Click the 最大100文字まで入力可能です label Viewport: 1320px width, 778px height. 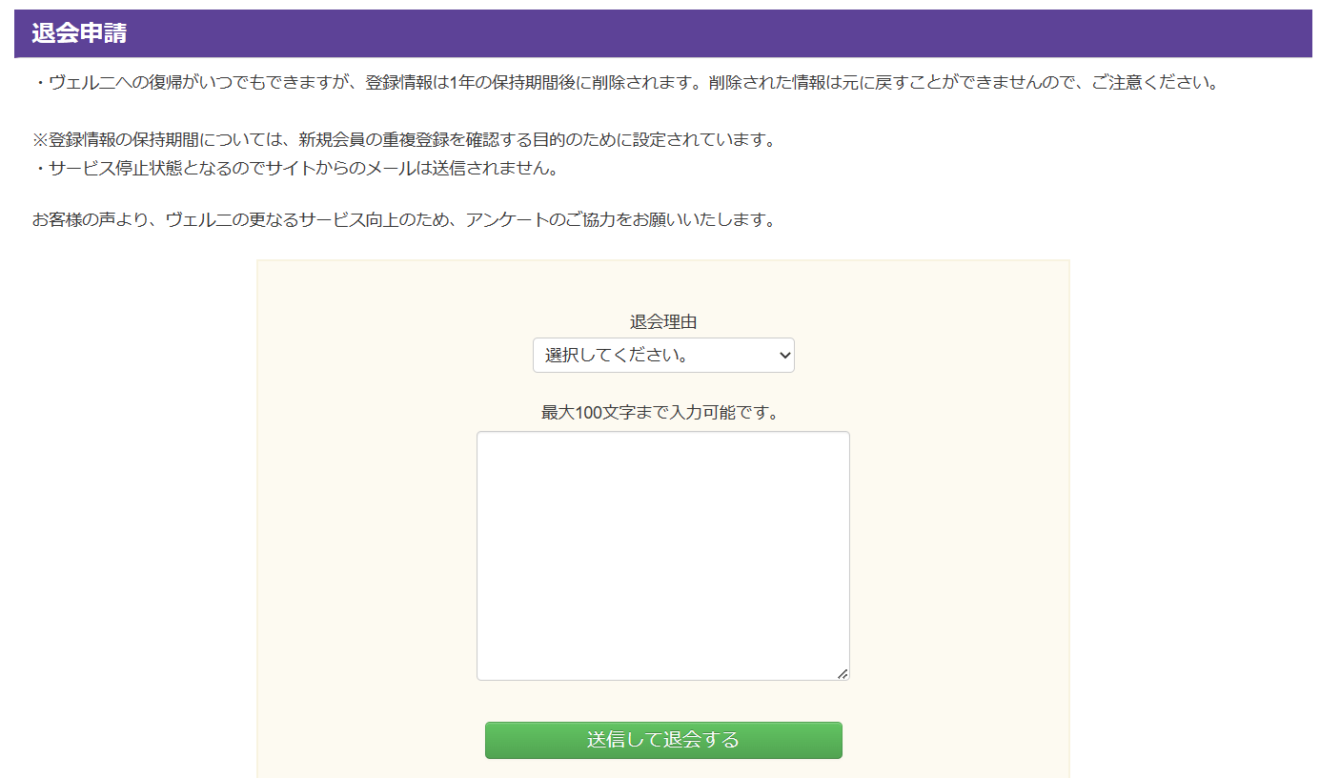pos(660,413)
